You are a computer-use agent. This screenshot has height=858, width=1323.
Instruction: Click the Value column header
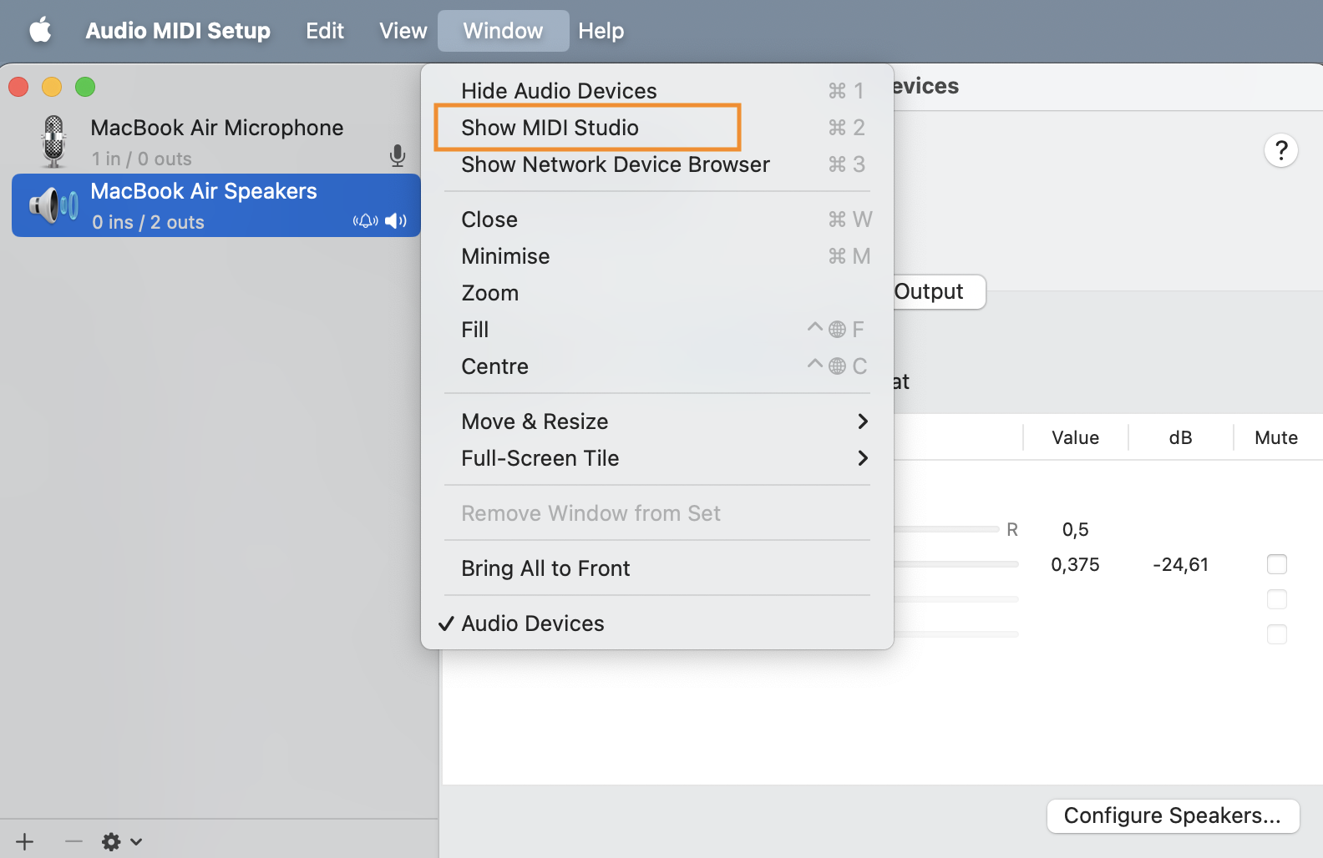click(1075, 437)
